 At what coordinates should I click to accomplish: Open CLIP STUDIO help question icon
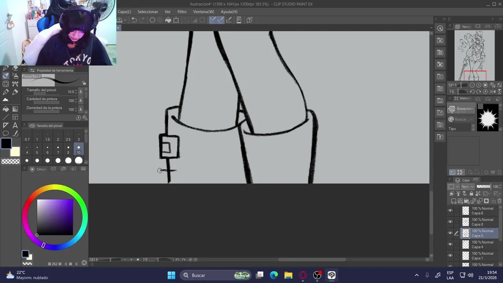tap(249, 20)
